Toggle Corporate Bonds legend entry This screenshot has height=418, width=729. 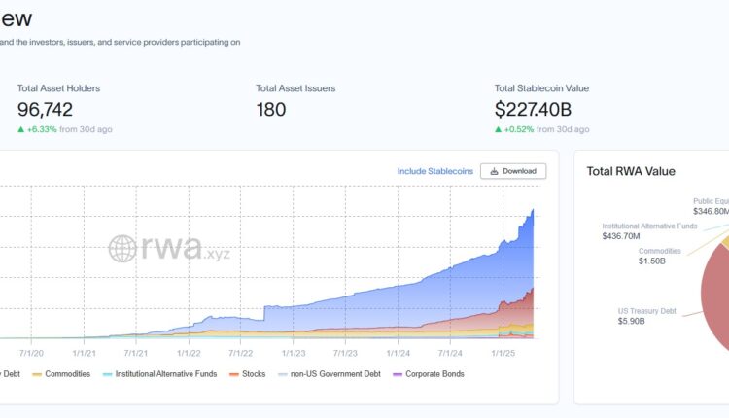point(428,374)
